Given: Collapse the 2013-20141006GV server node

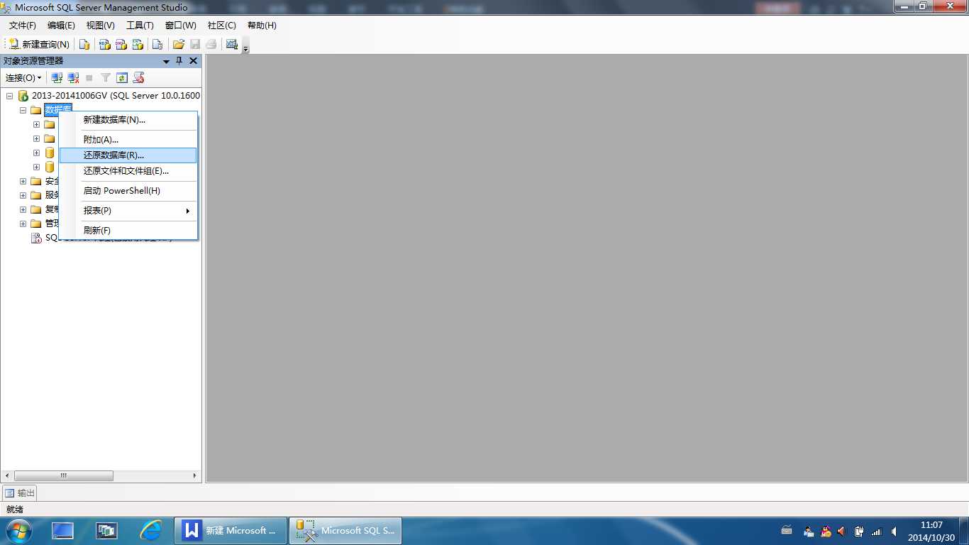Looking at the screenshot, I should pos(9,96).
